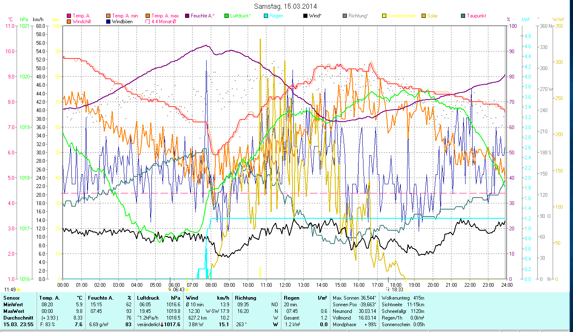Click the current pressure value '1017.6'
Image resolution: width=573 pixels, height=332 pixels.
[172, 325]
